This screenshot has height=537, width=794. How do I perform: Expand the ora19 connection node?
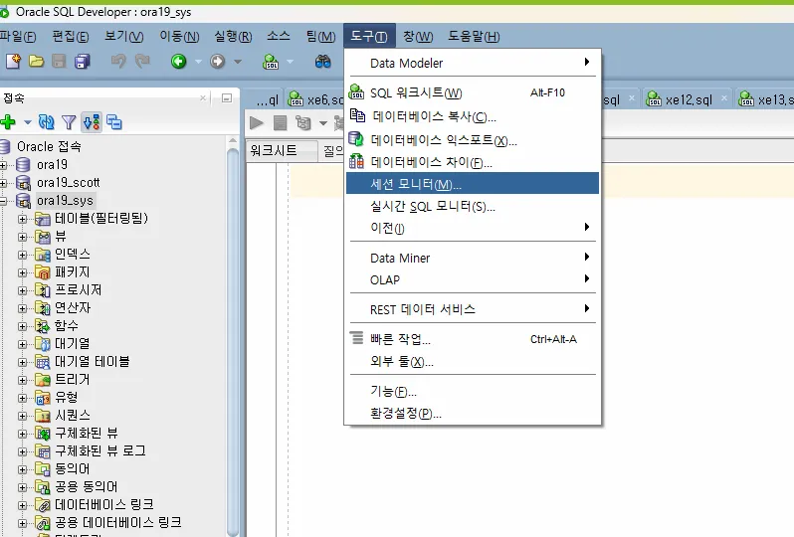(x=3, y=165)
